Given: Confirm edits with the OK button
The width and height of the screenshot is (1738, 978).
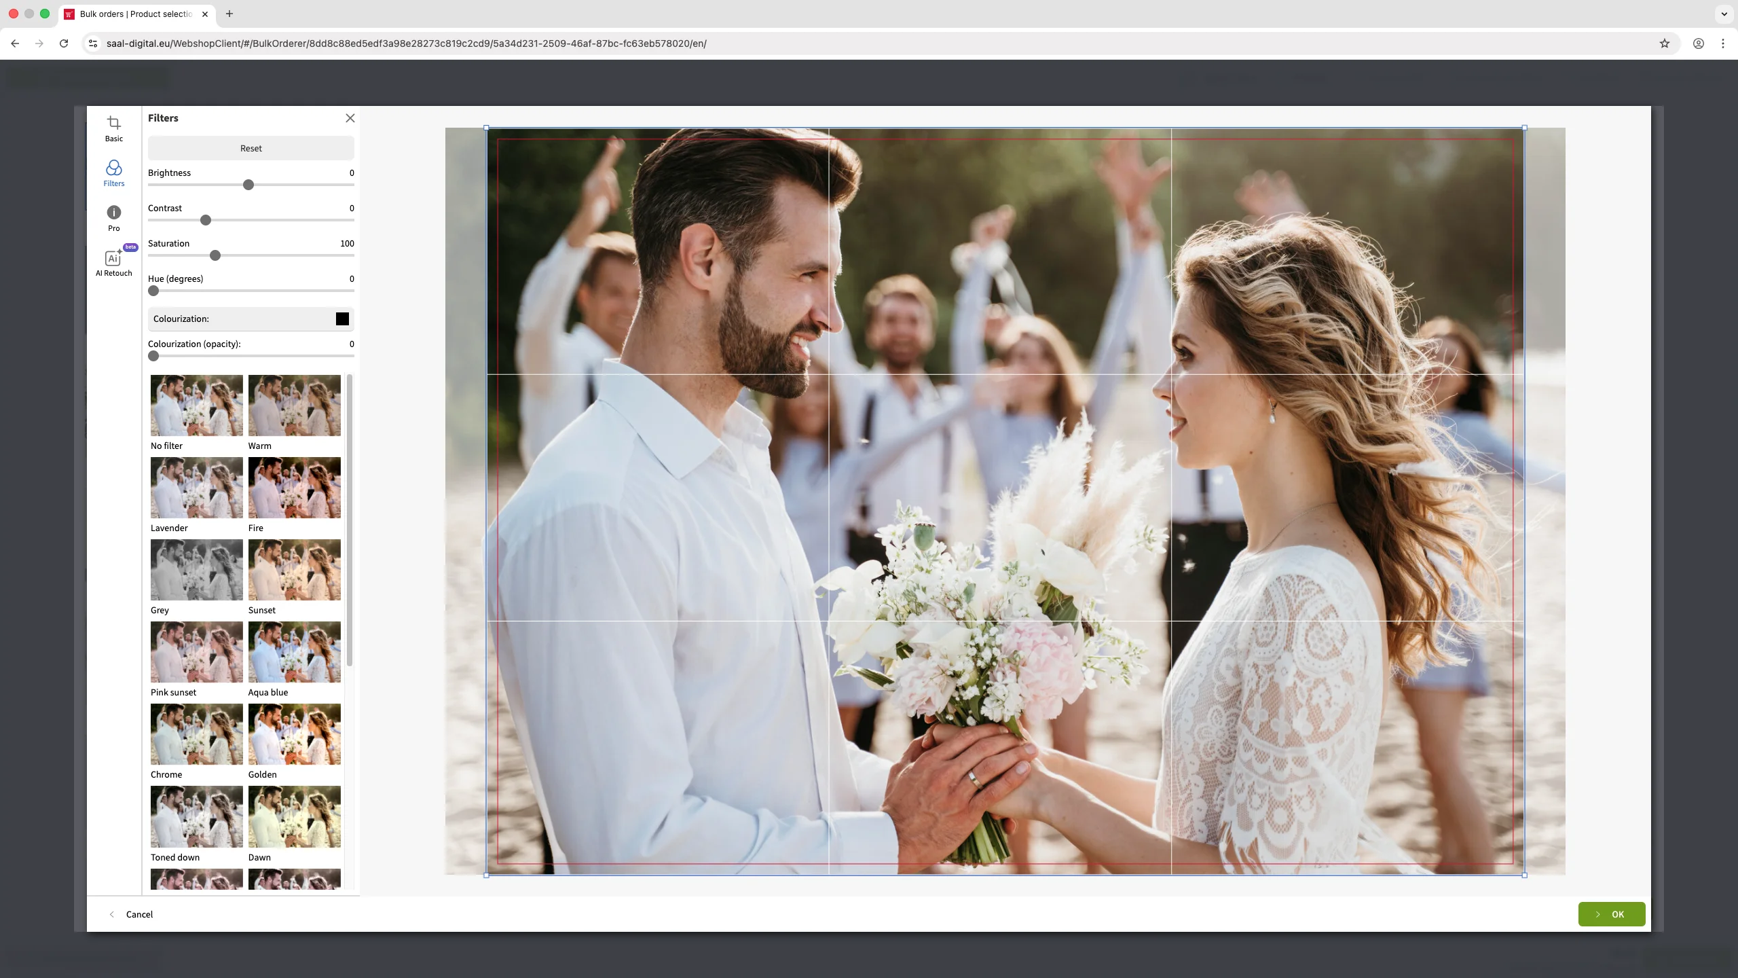Looking at the screenshot, I should coord(1611,914).
